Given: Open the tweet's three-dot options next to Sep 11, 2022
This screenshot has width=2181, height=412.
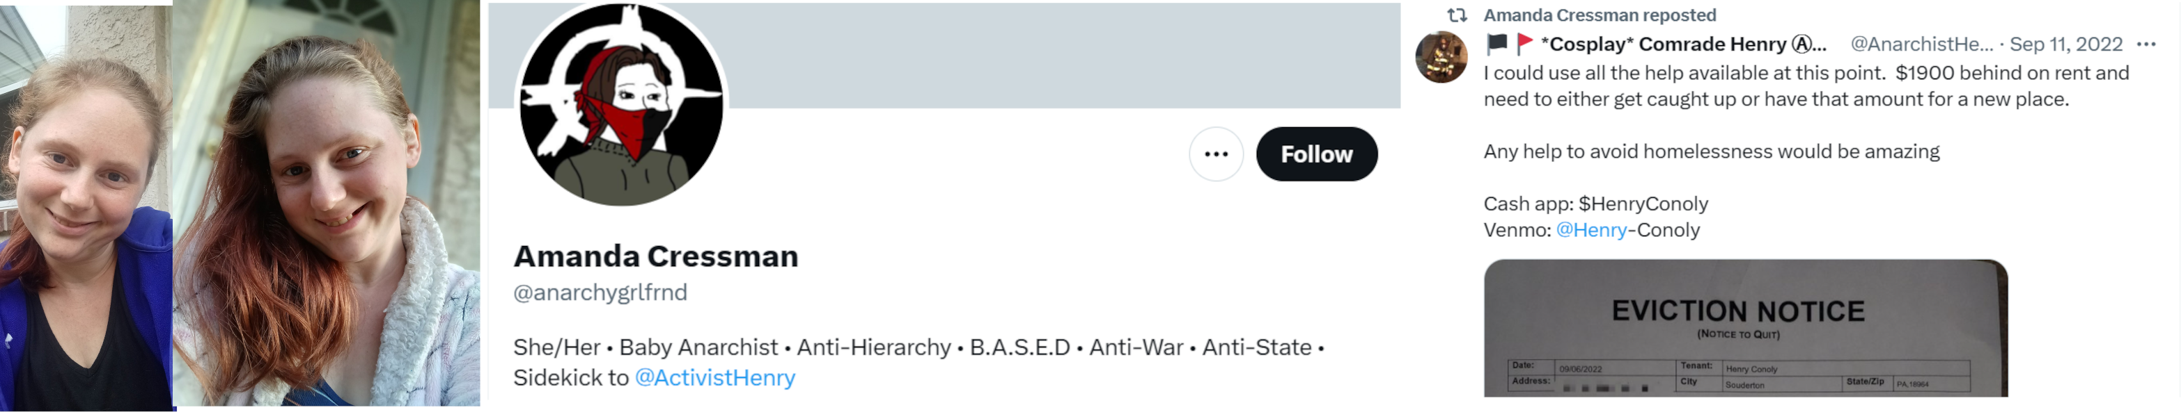Looking at the screenshot, I should (x=2145, y=44).
